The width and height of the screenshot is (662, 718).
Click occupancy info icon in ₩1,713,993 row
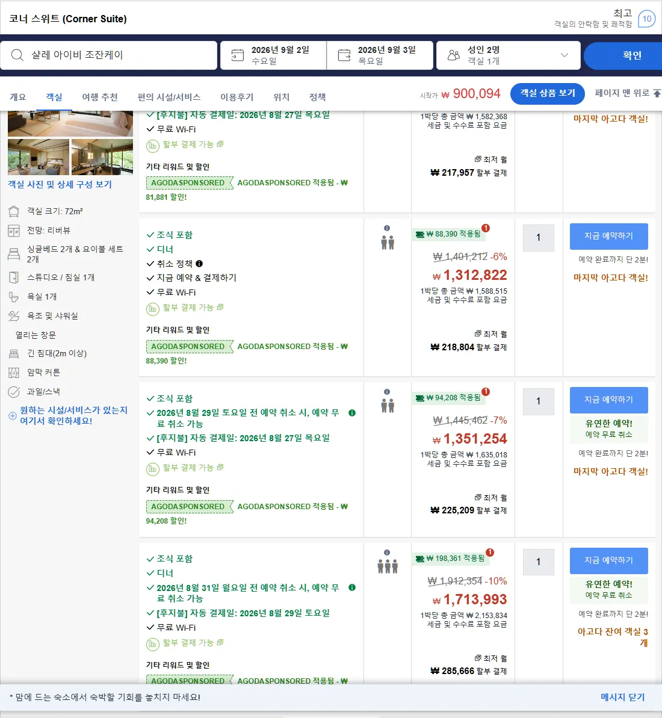387,552
